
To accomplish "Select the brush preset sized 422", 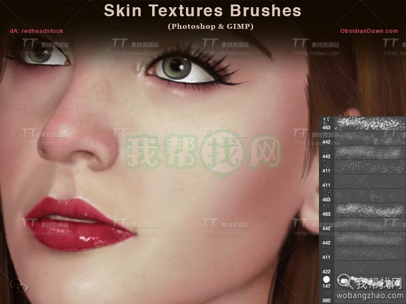I will 363,268.
